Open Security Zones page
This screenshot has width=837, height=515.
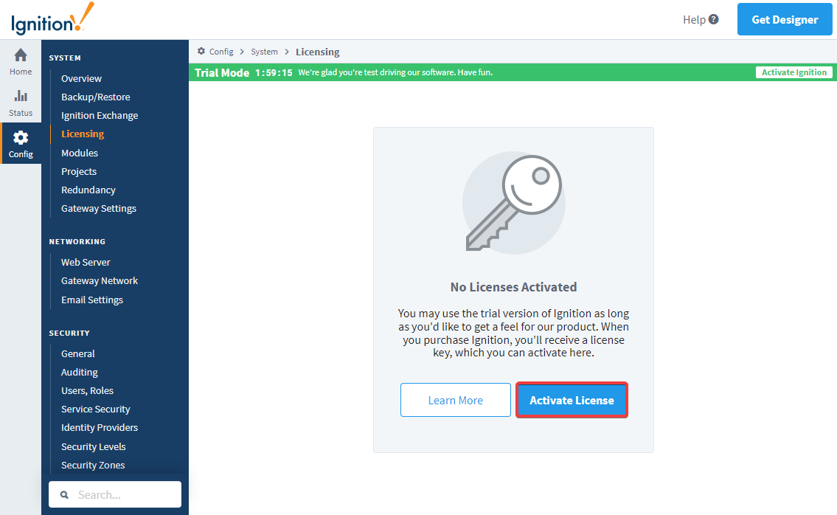[93, 466]
